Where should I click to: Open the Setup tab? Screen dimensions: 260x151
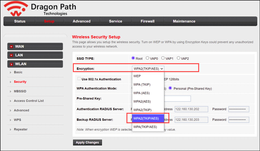49,21
